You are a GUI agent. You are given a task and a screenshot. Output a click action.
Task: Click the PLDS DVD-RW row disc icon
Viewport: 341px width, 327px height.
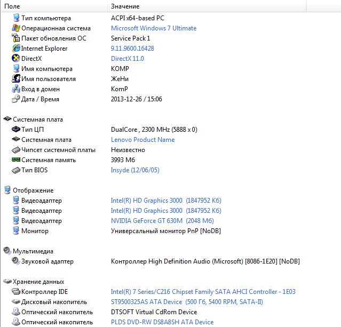[16, 322]
